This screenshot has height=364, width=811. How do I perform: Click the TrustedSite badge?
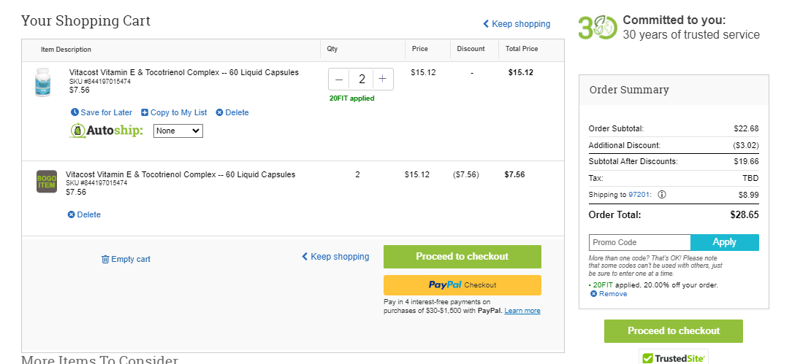coord(674,357)
